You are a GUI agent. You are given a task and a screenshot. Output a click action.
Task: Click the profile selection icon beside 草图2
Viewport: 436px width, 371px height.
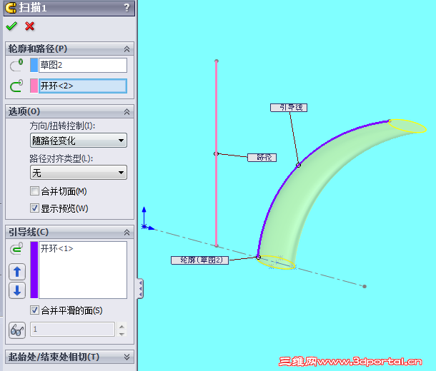coord(16,65)
